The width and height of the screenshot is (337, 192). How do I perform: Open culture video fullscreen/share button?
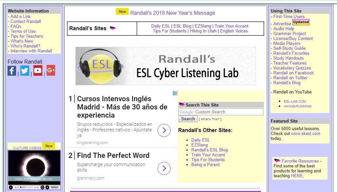[42, 187]
